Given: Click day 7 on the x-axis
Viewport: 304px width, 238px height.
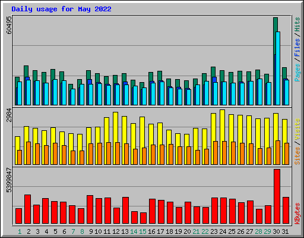Looking at the screenshot, I should point(73,231).
